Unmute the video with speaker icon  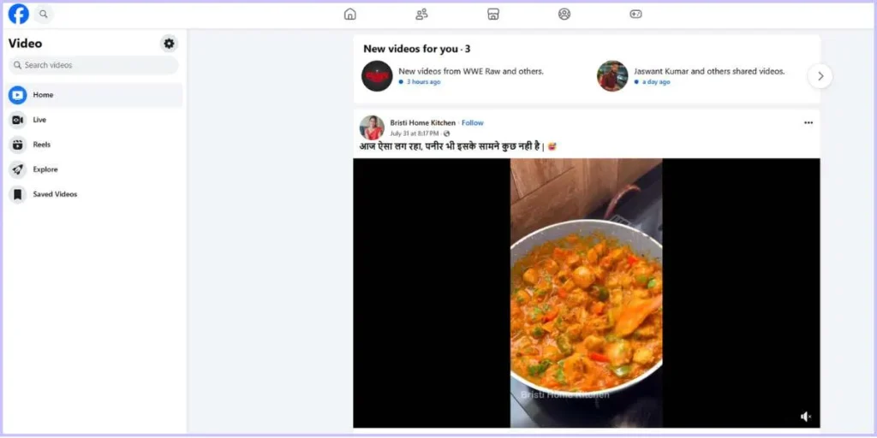[805, 417]
